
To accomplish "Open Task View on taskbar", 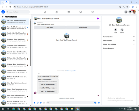I will [x=8, y=109].
